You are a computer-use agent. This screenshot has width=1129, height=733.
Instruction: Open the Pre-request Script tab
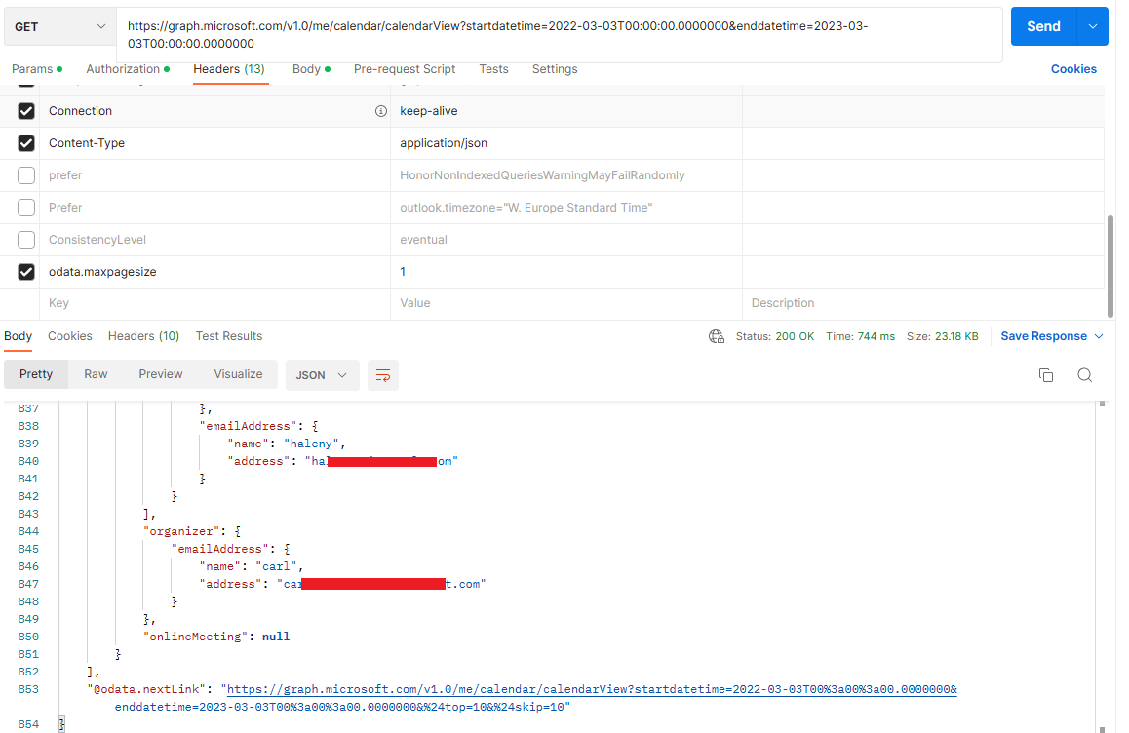point(405,69)
